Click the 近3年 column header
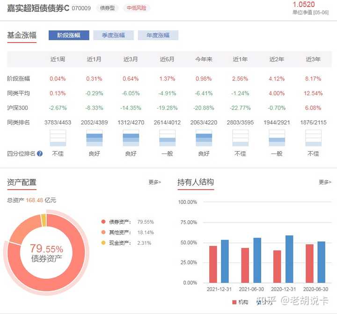Viewport: 337px width, 314px height. pos(313,59)
